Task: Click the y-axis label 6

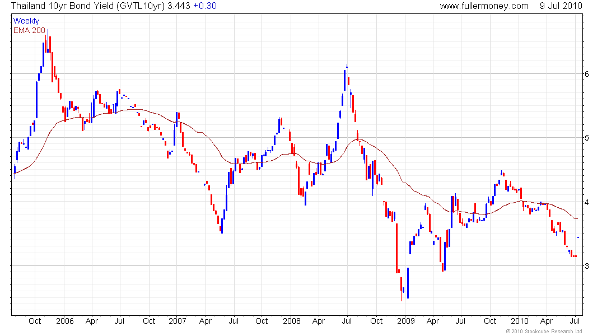Action: click(587, 74)
